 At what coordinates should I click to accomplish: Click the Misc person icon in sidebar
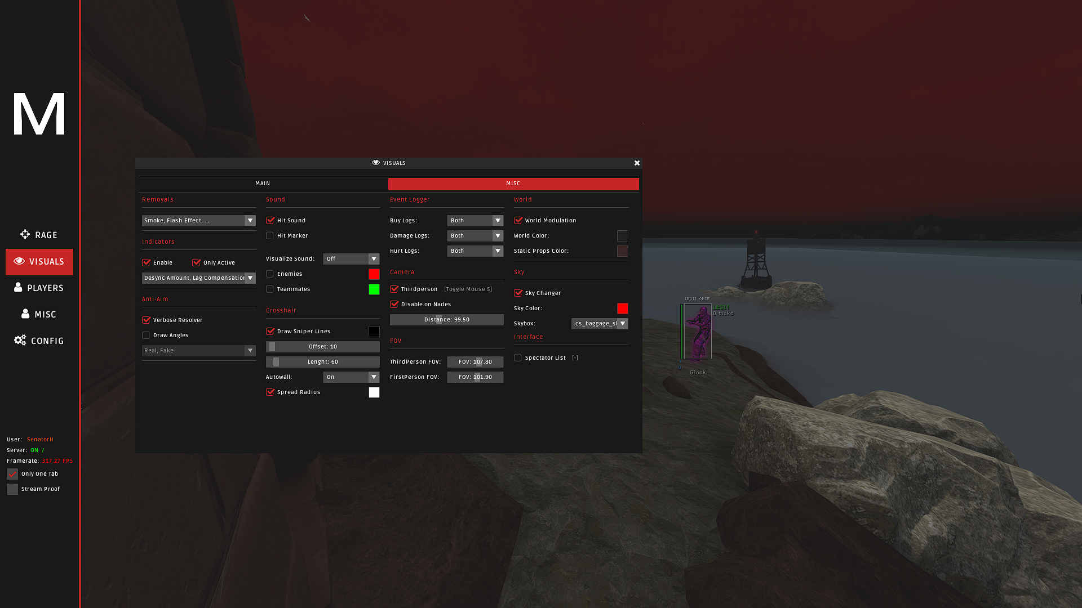[x=25, y=314]
